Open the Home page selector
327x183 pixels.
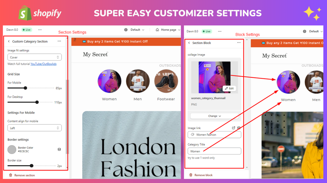pos(168,30)
